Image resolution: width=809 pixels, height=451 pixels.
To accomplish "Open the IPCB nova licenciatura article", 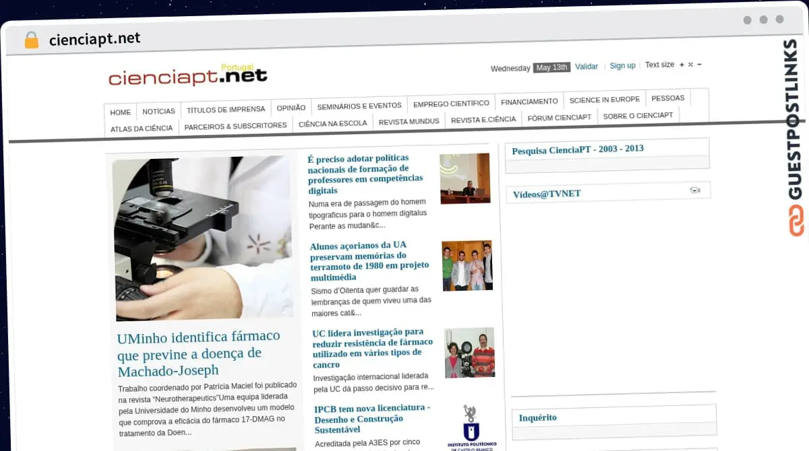I will [372, 419].
